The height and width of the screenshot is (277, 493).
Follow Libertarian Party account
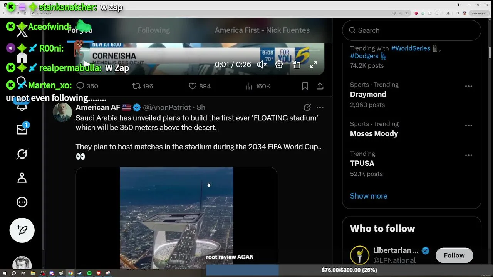[454, 255]
